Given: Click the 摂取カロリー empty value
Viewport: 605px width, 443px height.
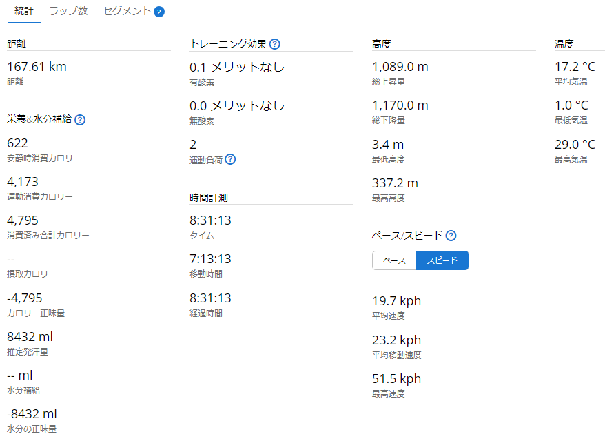Looking at the screenshot, I should (x=11, y=260).
